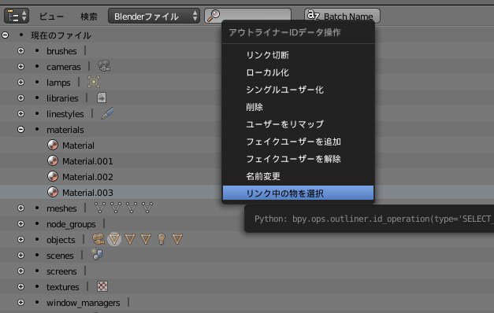Click the lamp data icon in lamps row
The image size is (494, 313).
(94, 82)
